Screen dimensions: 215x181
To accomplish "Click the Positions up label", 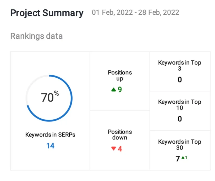I will (x=120, y=75).
